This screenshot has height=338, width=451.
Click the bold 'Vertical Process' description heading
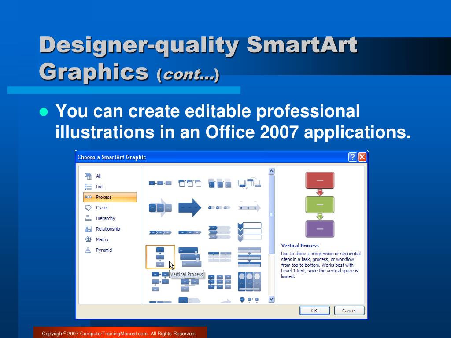point(300,246)
